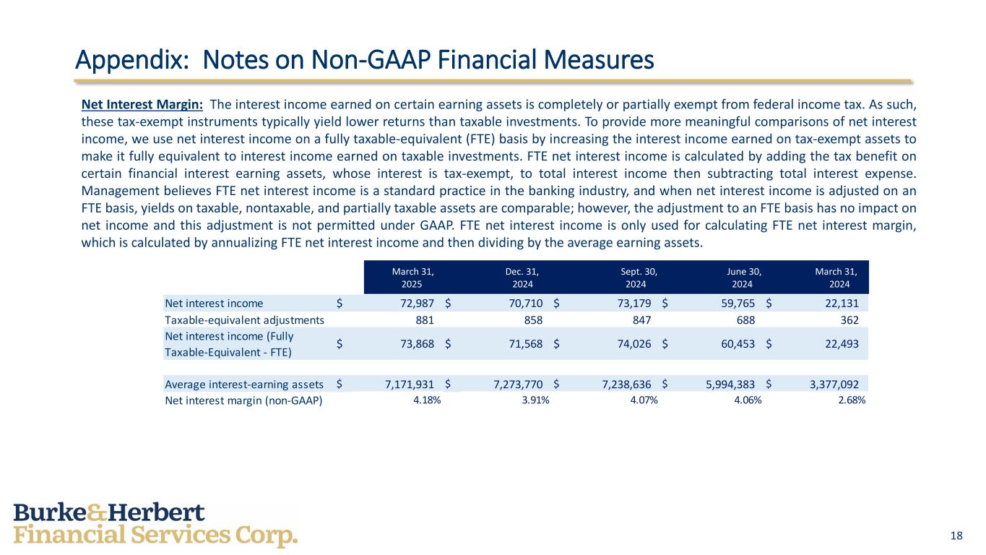
Task: Select the 2.68% margin for March 2024
Action: [851, 400]
